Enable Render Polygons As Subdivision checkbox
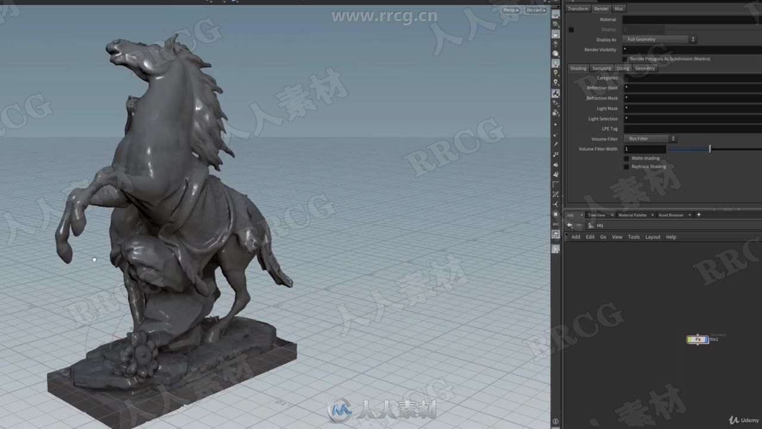 tap(625, 59)
